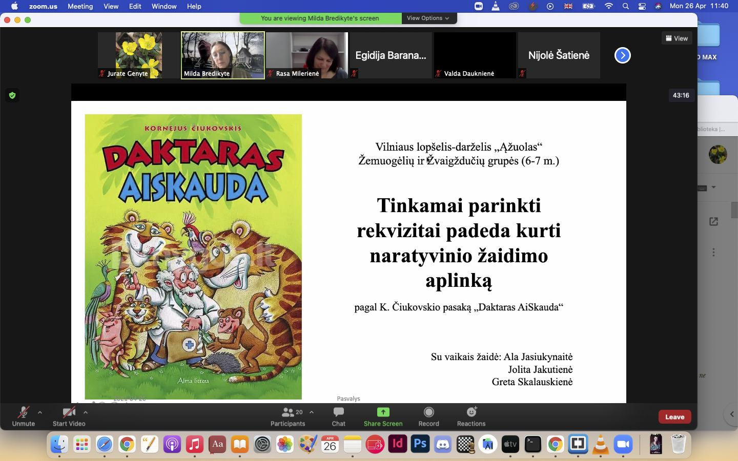Expand participants options arrow
This screenshot has width=738, height=461.
pyautogui.click(x=312, y=412)
